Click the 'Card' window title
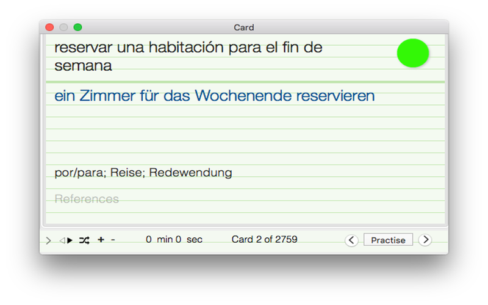The image size is (488, 305). [x=244, y=27]
